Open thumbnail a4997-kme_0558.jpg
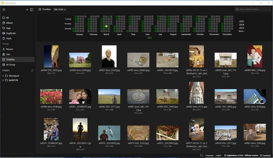 click(109, 56)
